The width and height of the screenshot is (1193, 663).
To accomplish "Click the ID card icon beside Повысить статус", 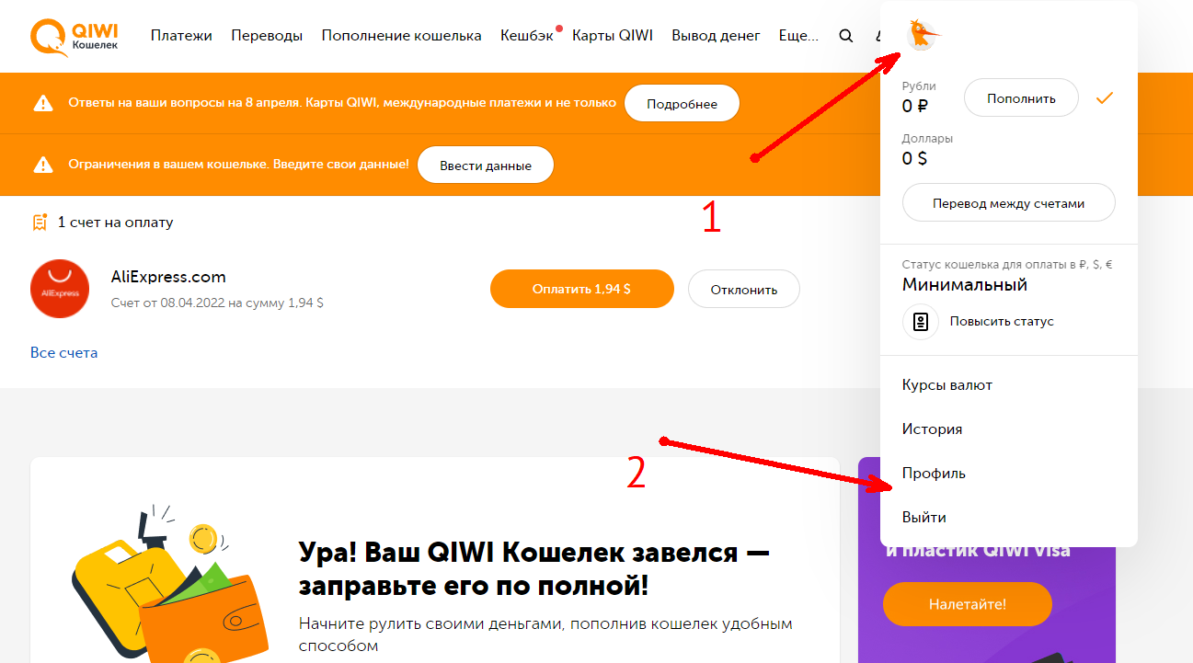I will pos(921,322).
